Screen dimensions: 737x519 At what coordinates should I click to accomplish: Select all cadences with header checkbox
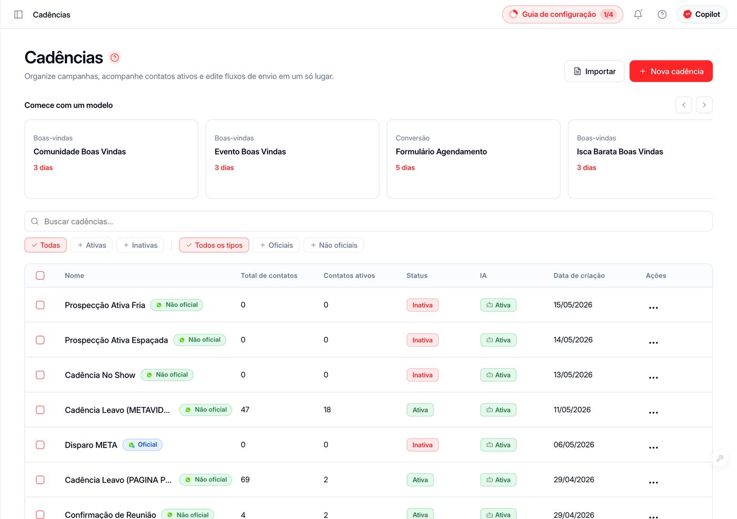(40, 276)
